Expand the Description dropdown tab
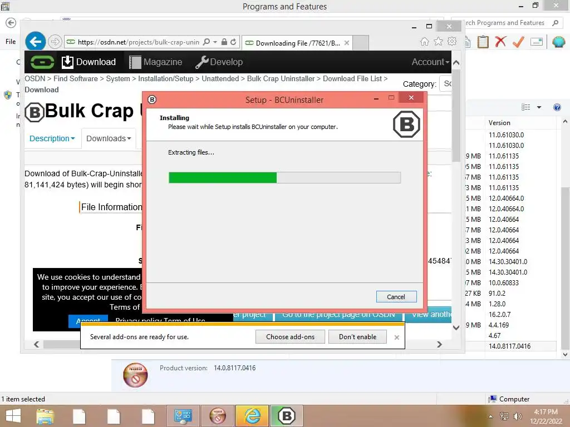This screenshot has height=427, width=570. 52,138
